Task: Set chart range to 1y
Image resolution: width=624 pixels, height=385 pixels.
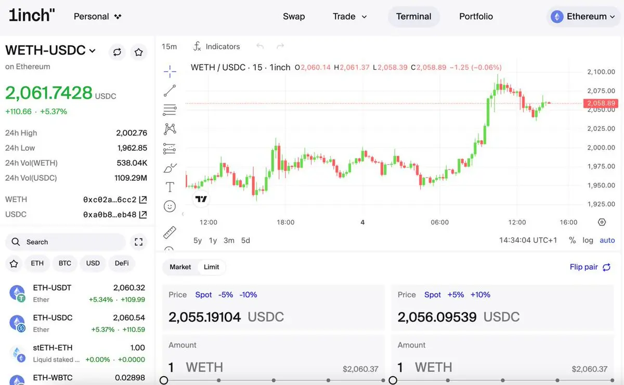Action: [x=213, y=241]
